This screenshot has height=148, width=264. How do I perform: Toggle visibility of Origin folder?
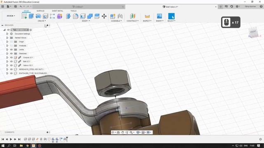12,42
